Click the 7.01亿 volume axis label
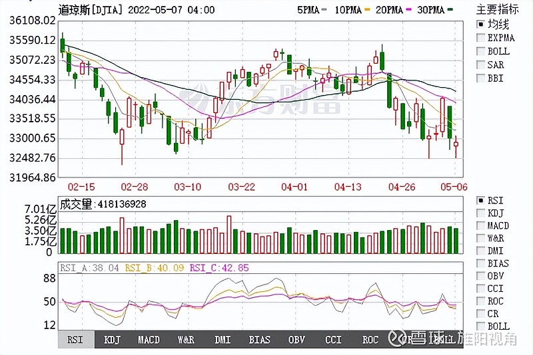This screenshot has width=533, height=355. pyautogui.click(x=40, y=209)
